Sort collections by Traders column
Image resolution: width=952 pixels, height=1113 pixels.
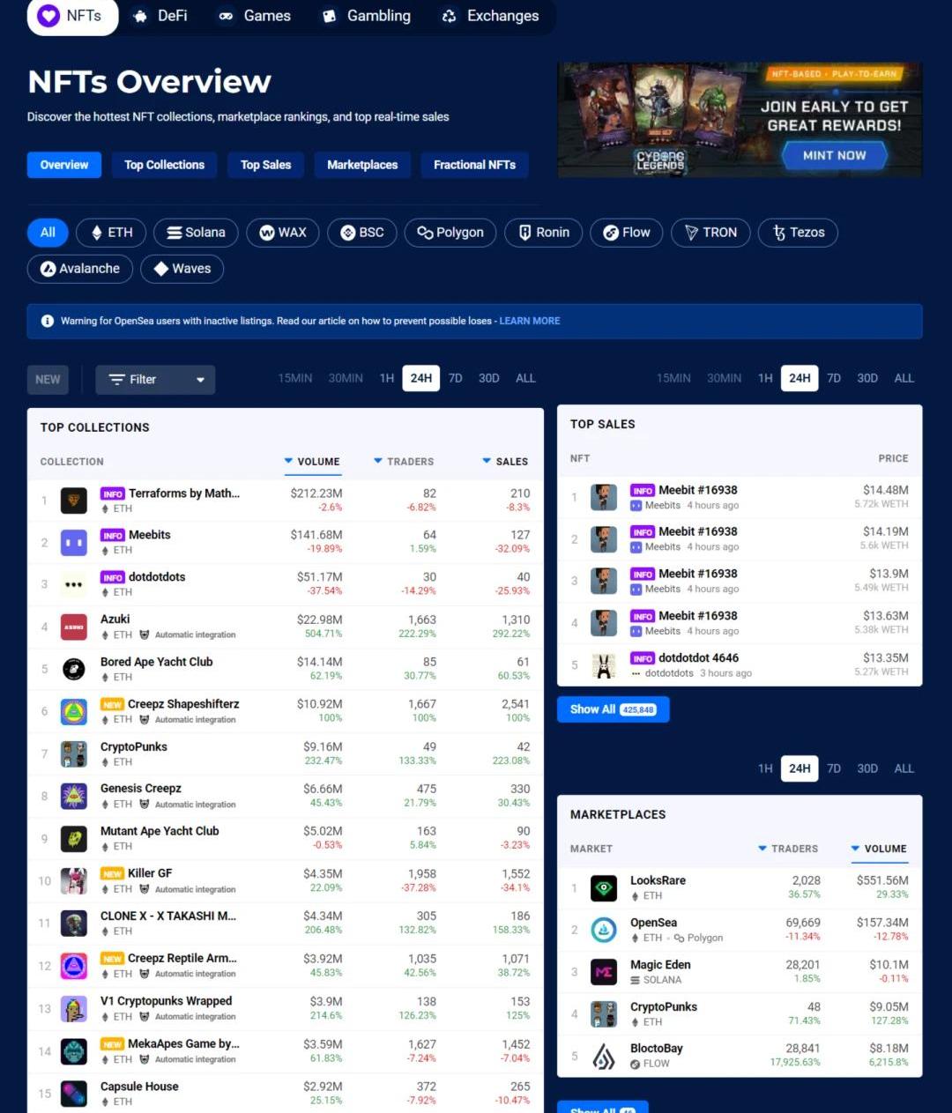(x=404, y=461)
